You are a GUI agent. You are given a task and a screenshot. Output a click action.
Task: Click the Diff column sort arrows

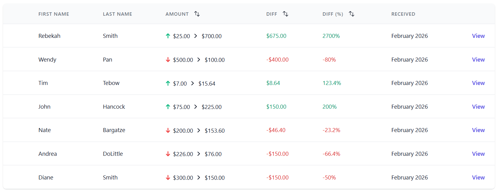coord(286,14)
